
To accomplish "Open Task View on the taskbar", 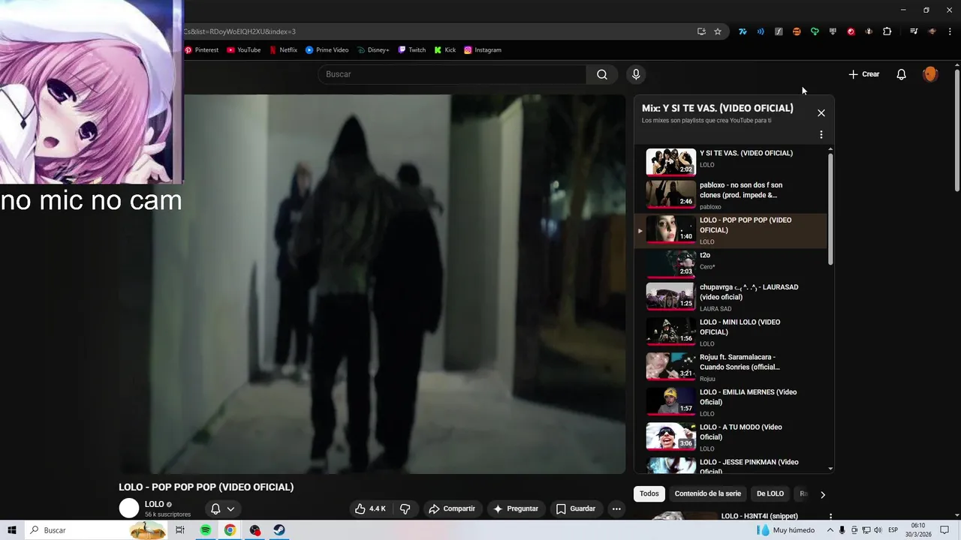I will (x=180, y=530).
